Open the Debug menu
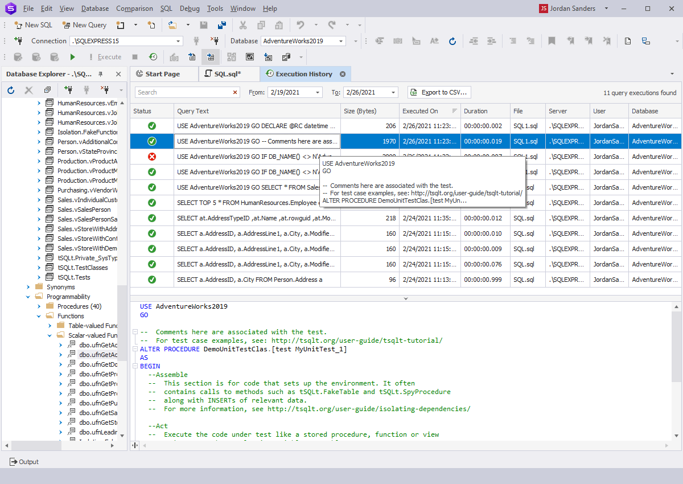 point(190,9)
